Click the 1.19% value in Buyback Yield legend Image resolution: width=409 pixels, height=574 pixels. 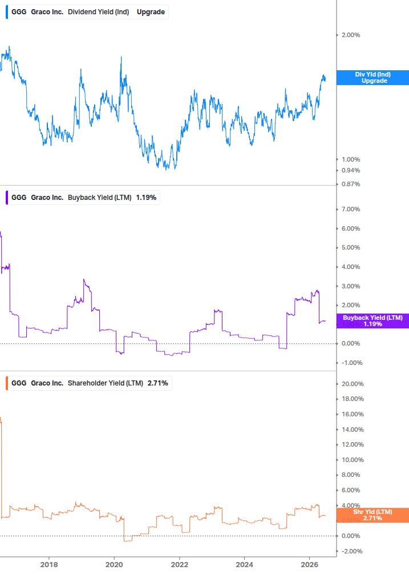[x=146, y=198]
